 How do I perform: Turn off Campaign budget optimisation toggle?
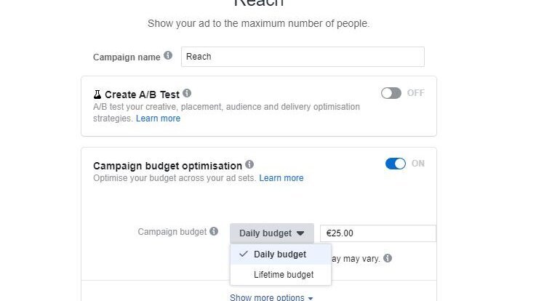point(396,164)
